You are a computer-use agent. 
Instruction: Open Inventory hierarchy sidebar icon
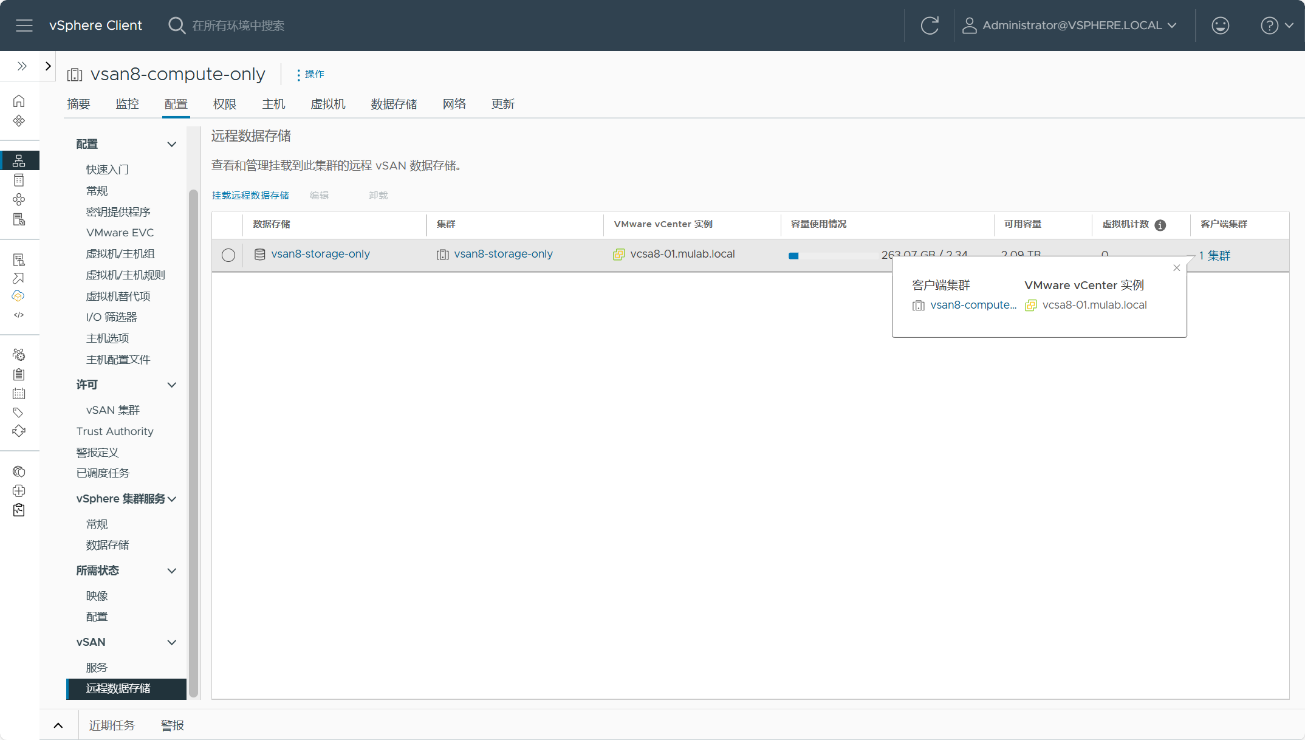point(19,160)
